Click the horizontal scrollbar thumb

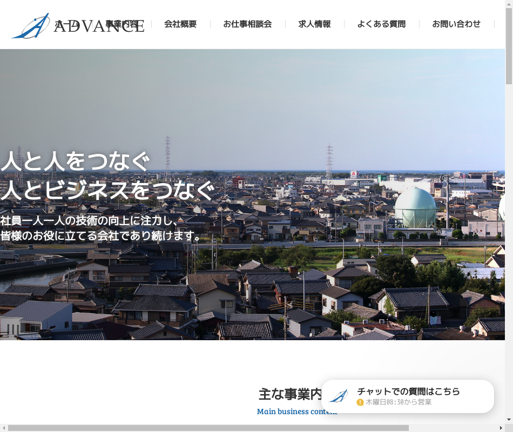(x=208, y=428)
